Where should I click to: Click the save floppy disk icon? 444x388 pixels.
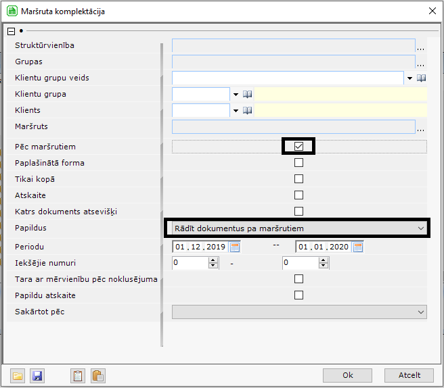(37, 376)
